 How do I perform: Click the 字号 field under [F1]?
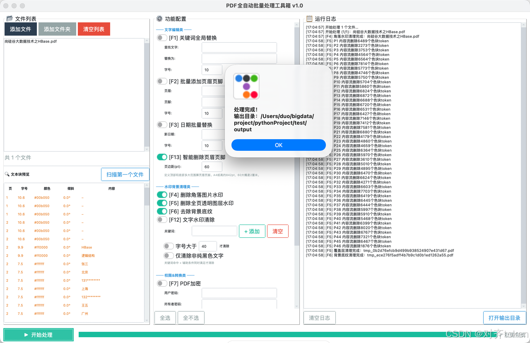212,70
